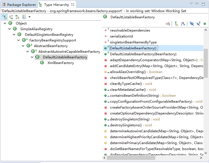
Task: Show the Type Hierarchy toolbar button
Action: 5,17
